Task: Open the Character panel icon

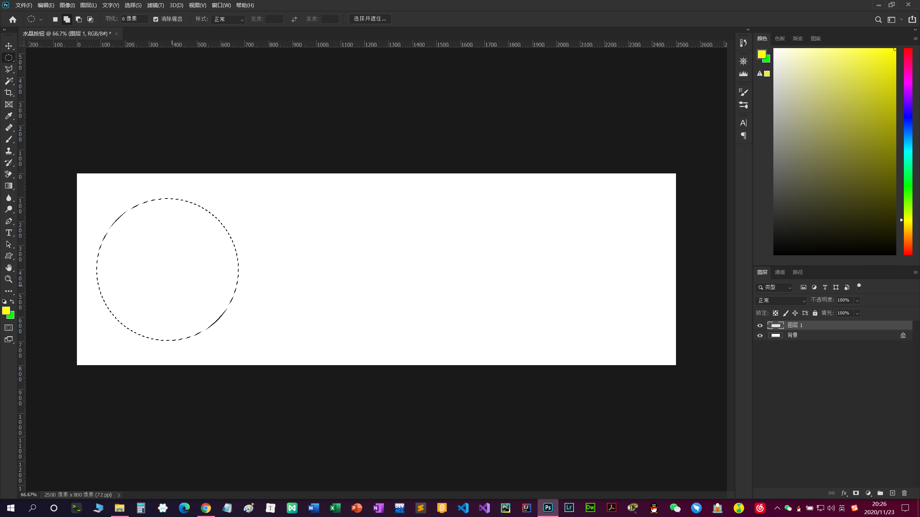Action: tap(743, 123)
